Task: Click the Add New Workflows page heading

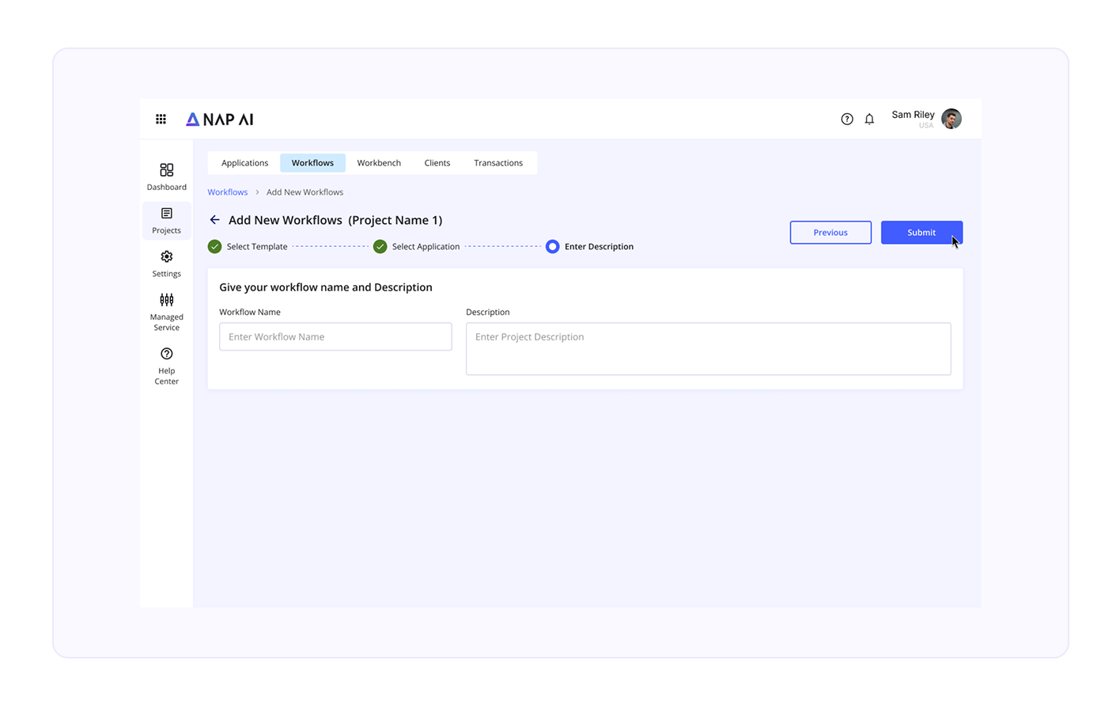Action: pyautogui.click(x=335, y=220)
